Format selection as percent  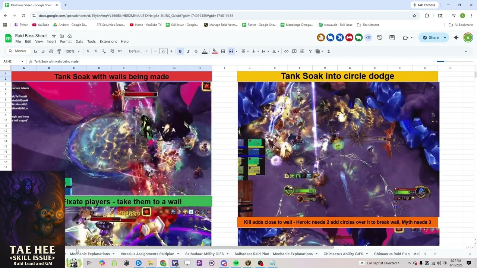tap(96, 51)
